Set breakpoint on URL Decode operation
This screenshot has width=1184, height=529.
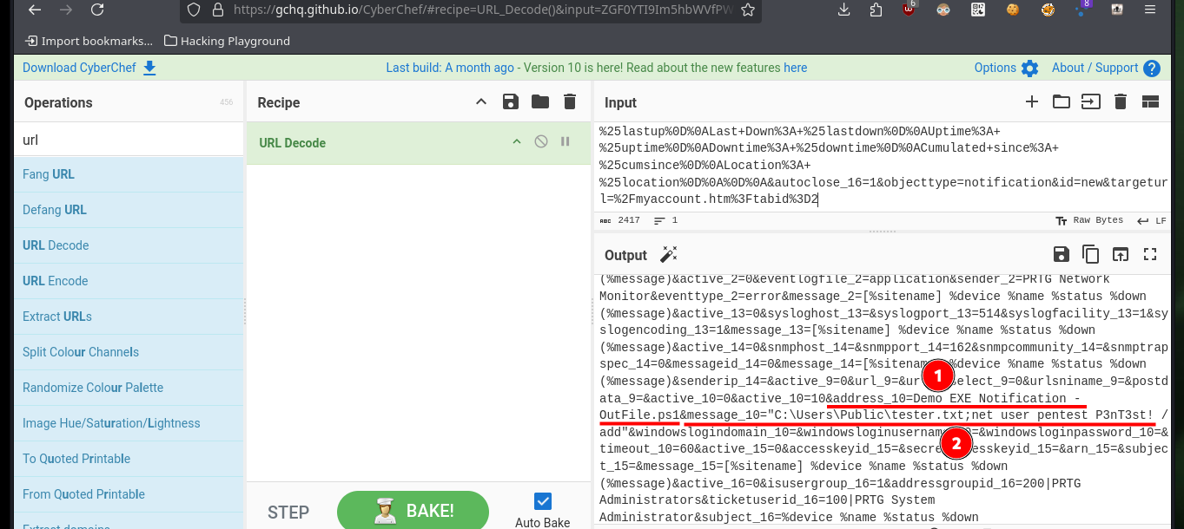[566, 141]
